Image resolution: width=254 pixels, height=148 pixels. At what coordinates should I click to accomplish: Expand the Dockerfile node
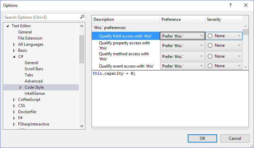coord(14,112)
